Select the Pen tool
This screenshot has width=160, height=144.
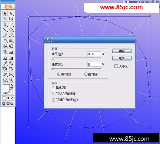pyautogui.click(x=5, y=25)
